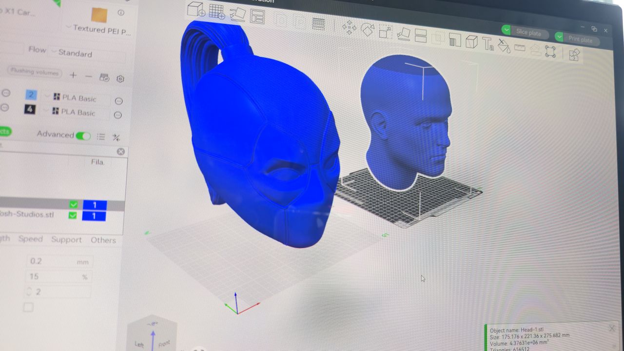The image size is (624, 351).
Task: Select the Cut tool
Action: [x=420, y=36]
